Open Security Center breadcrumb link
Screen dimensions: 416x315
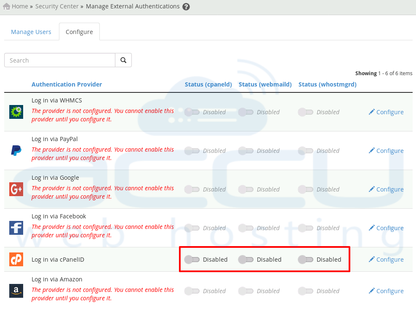tap(57, 6)
